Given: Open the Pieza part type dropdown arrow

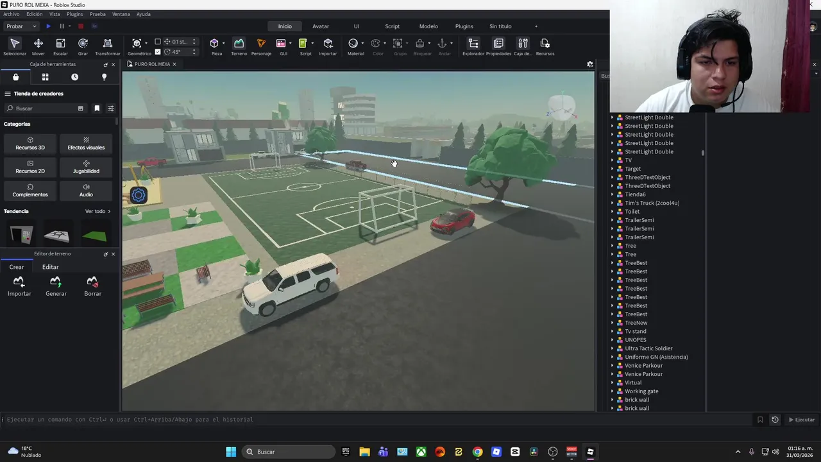Looking at the screenshot, I should (x=224, y=44).
